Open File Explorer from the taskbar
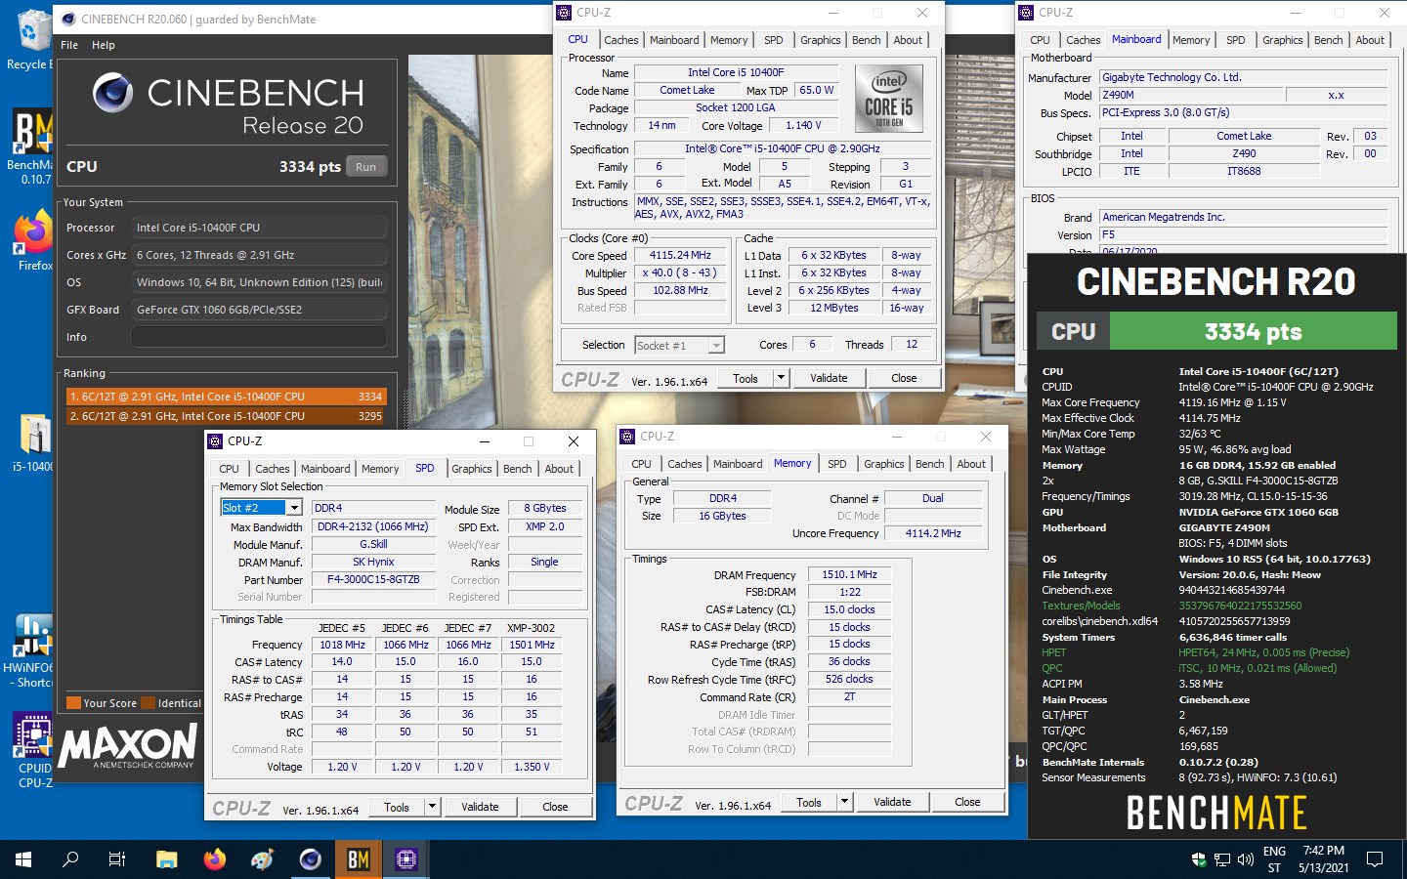 (167, 859)
